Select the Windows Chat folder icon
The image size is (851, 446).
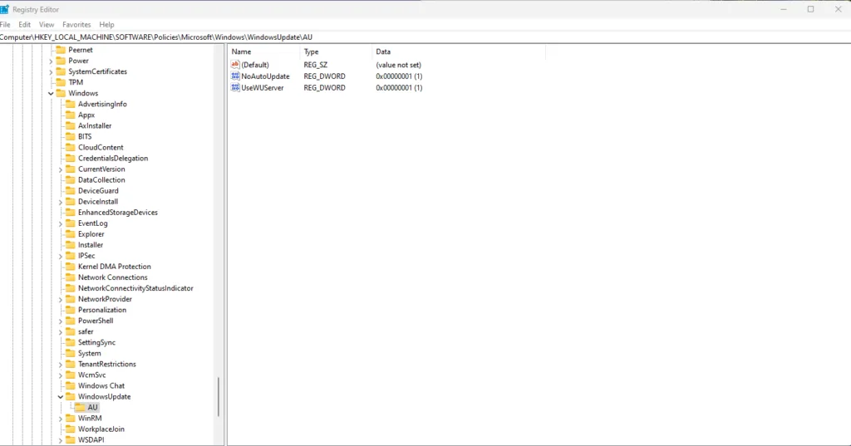70,385
